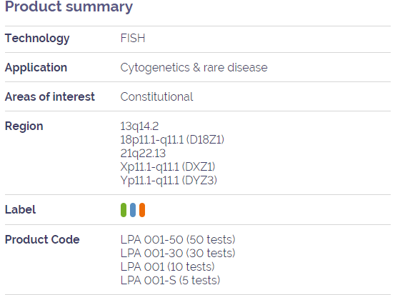Click the Technology row label

click(37, 39)
